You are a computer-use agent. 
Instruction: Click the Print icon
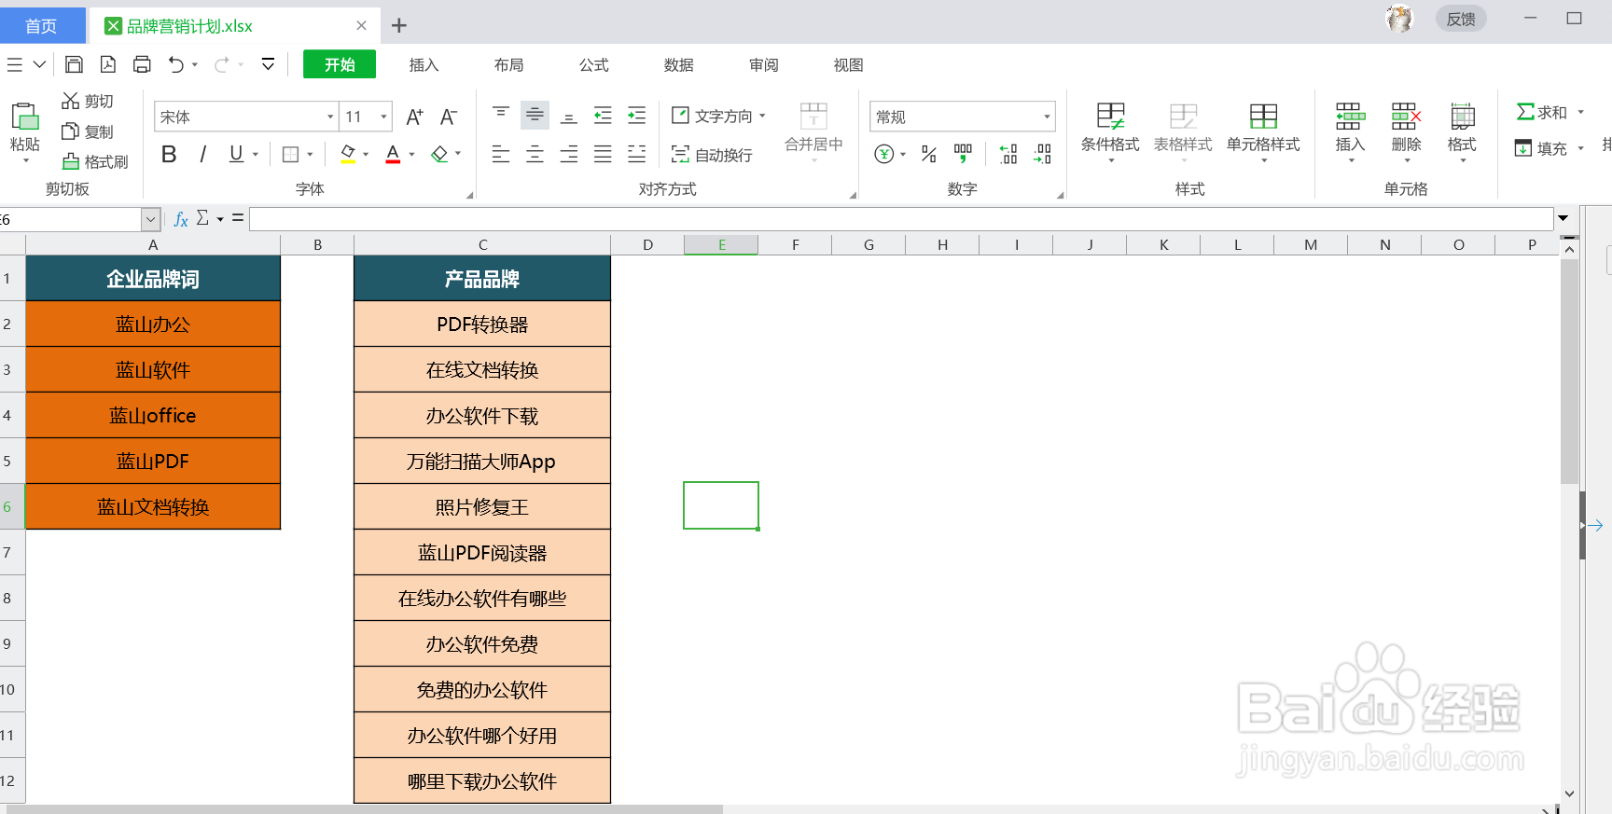(142, 64)
